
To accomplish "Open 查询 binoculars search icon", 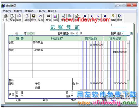I will [x=49, y=18].
